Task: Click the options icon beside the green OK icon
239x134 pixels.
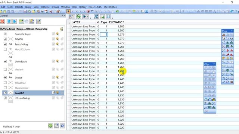Action: pyautogui.click(x=56, y=126)
